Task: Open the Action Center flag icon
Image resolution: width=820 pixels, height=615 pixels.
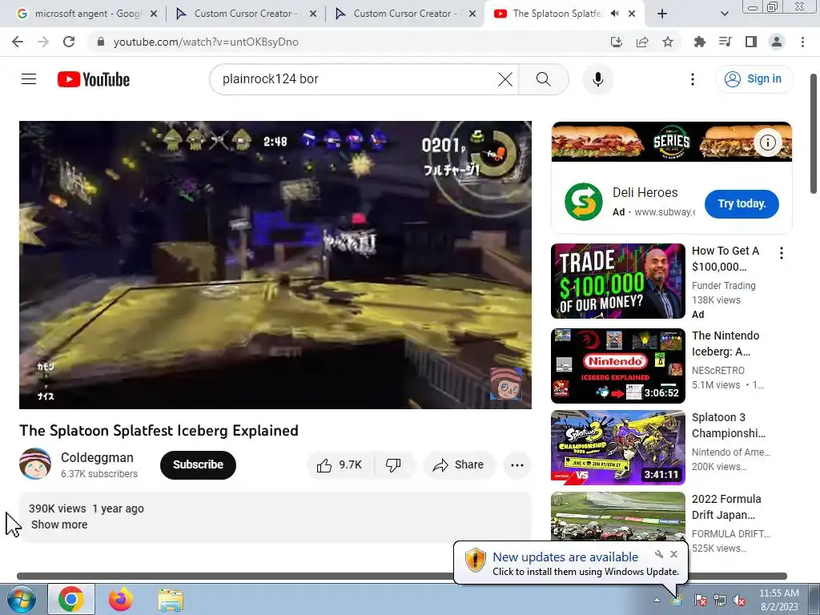Action: tap(700, 600)
